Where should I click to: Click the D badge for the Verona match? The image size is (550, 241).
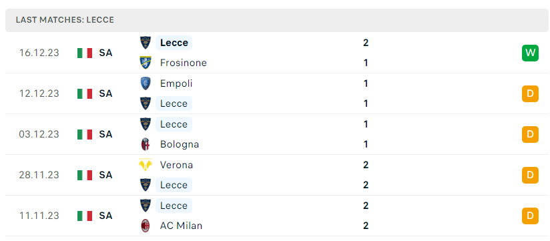530,175
